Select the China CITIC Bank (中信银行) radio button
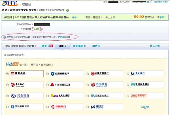 tap(88, 85)
